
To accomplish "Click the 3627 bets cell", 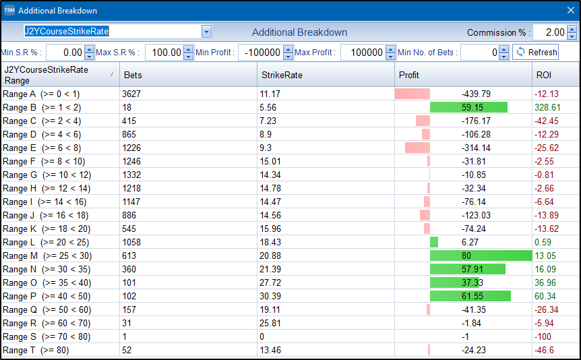I will click(x=188, y=94).
